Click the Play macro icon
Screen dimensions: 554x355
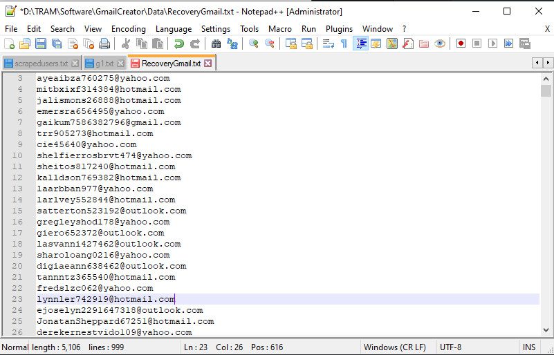click(x=492, y=44)
